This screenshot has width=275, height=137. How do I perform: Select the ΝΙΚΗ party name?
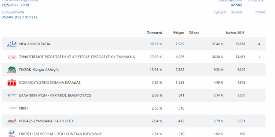point(23,108)
